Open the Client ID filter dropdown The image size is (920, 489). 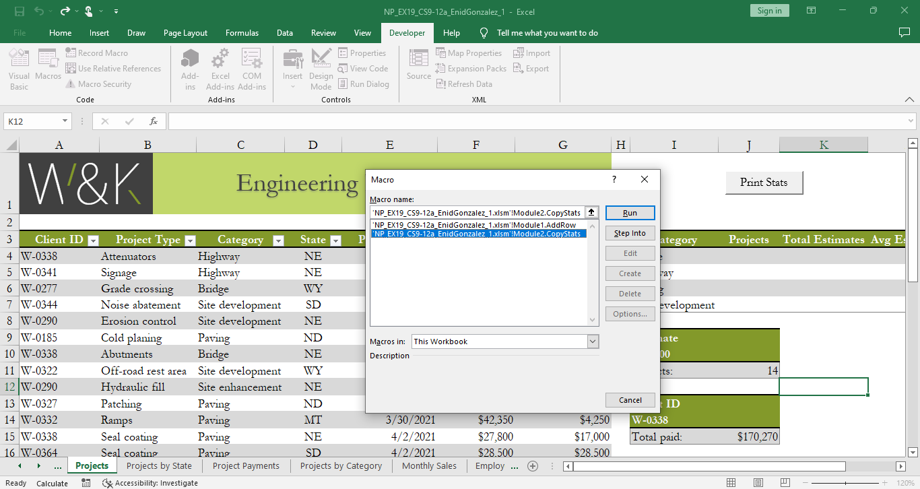93,240
